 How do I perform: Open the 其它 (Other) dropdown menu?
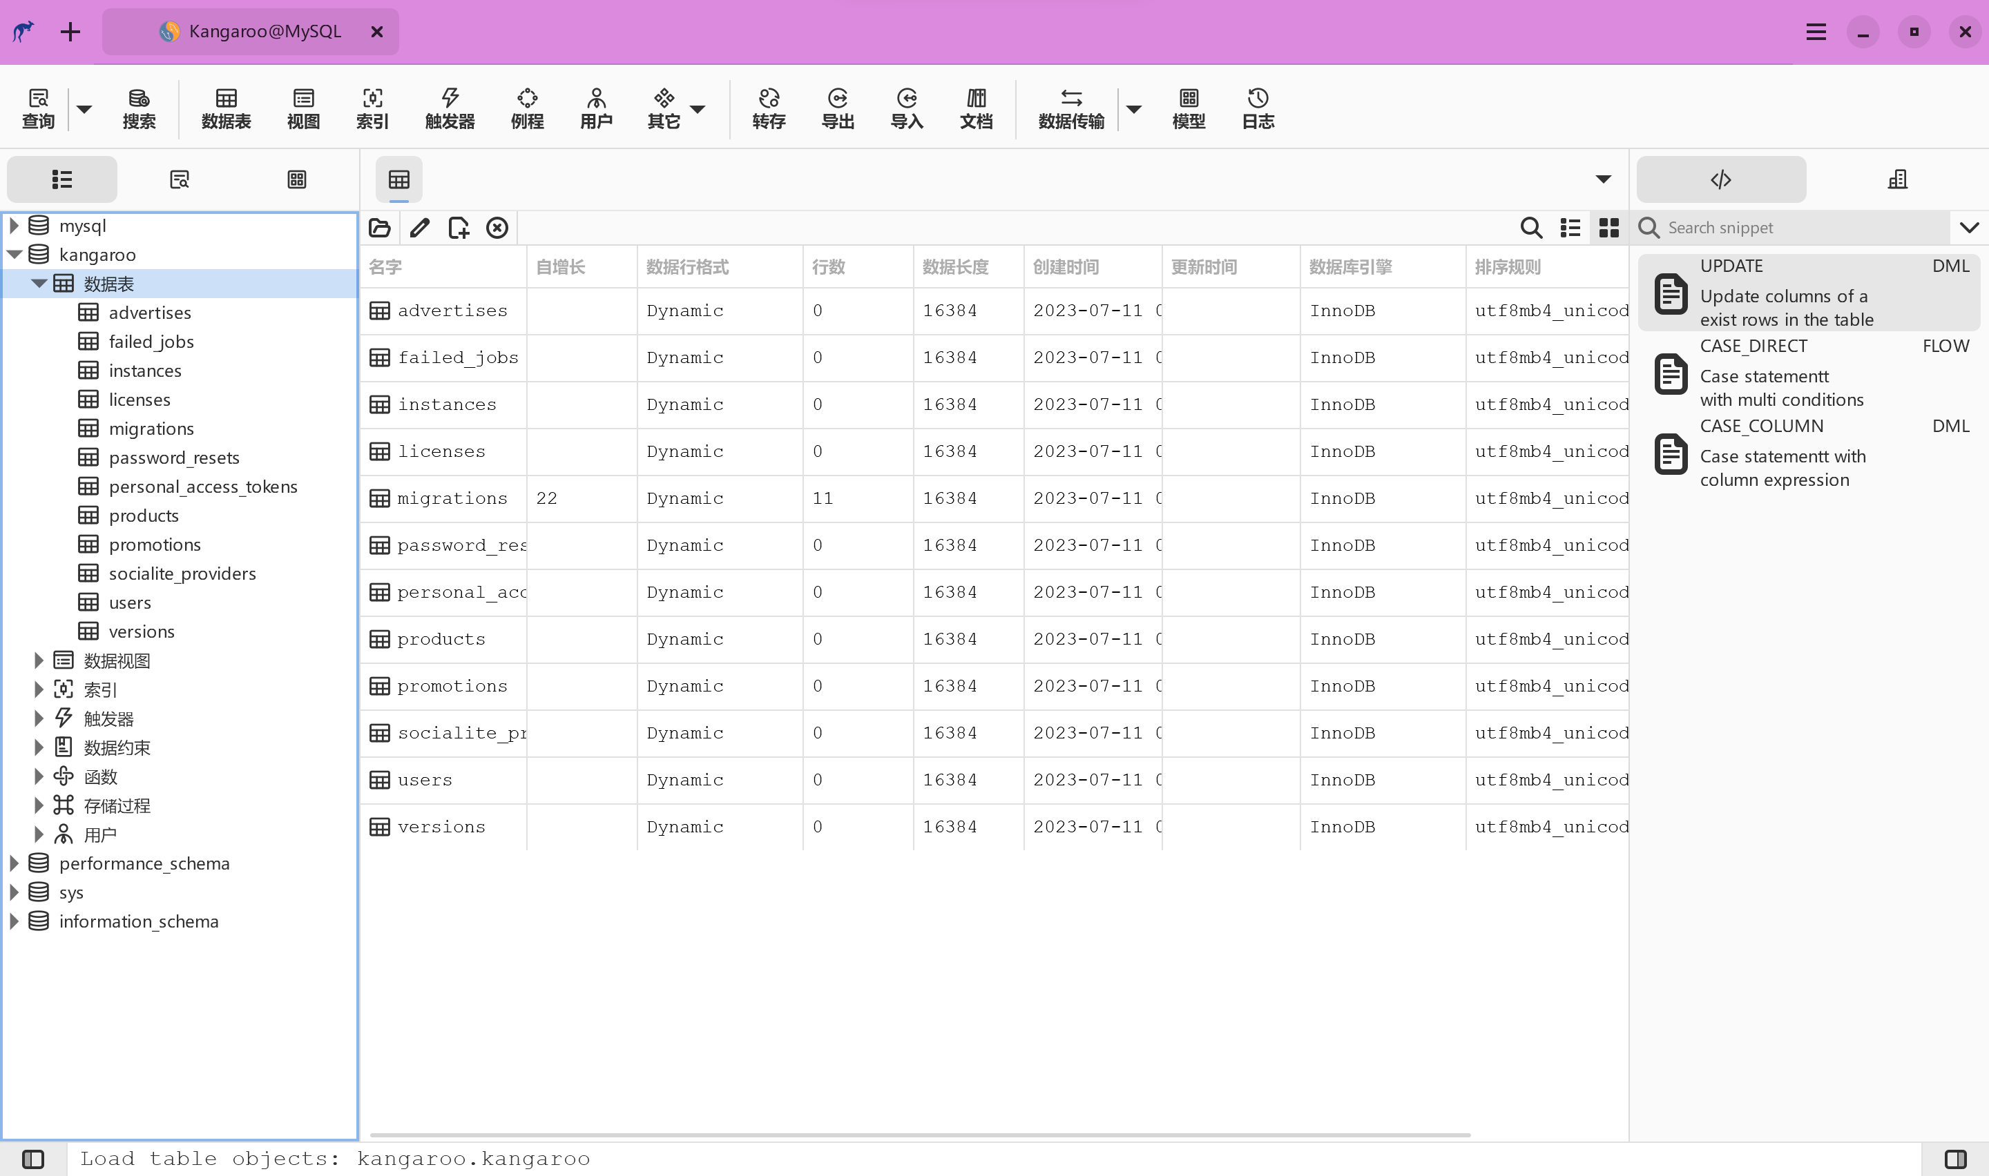pos(698,106)
